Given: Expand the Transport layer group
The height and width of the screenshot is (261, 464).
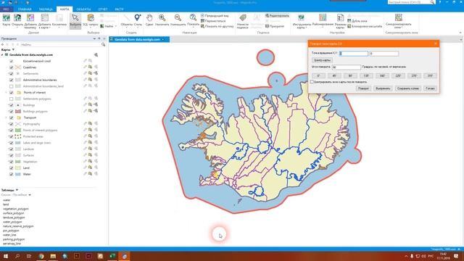Looking at the screenshot, I should [x=7, y=117].
